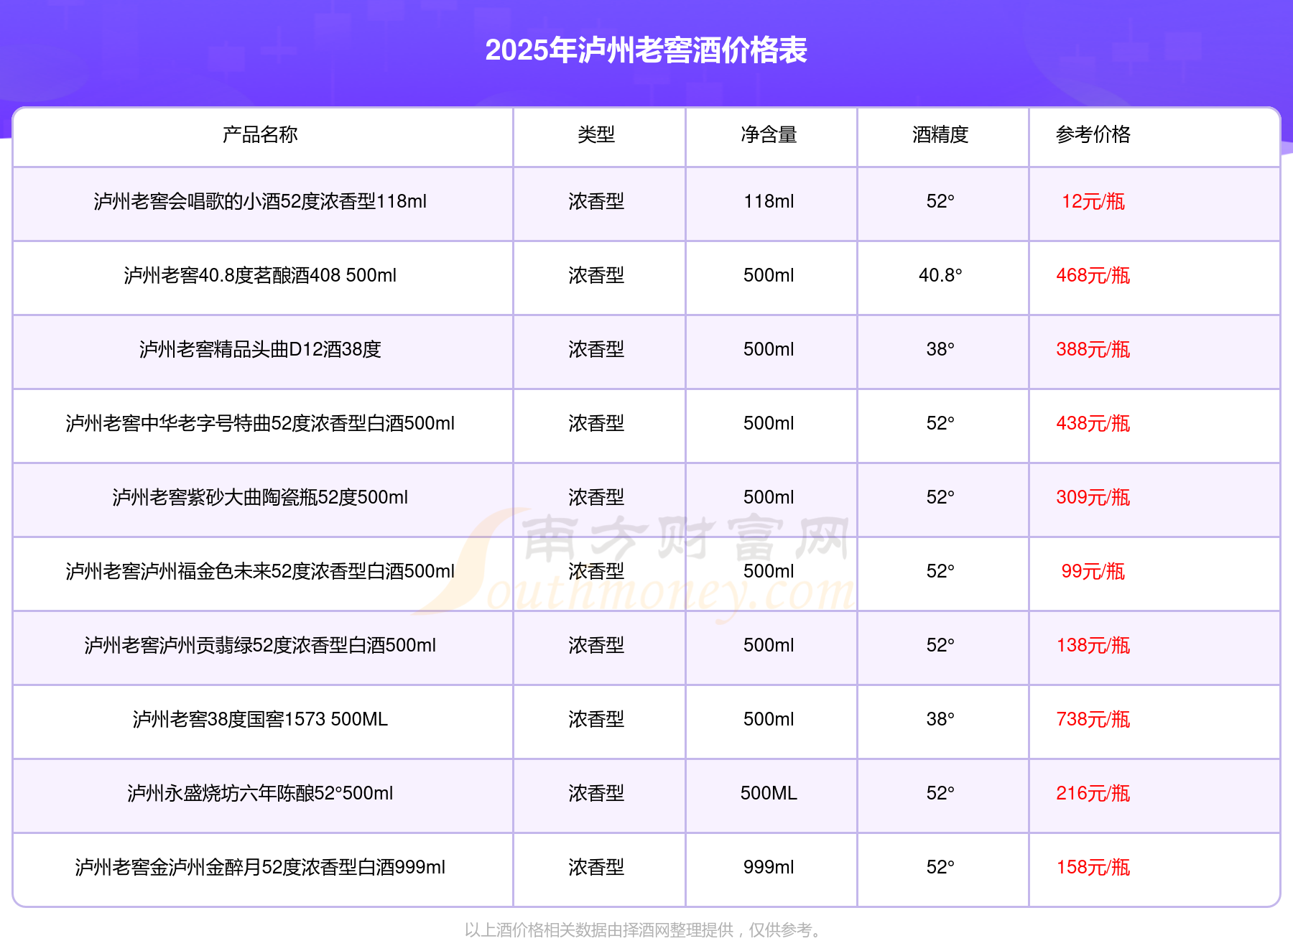Click product 泸州老窖泸州贡翡绿52度浓香型白酒500ml
Viewport: 1293px width, 941px height.
click(260, 645)
